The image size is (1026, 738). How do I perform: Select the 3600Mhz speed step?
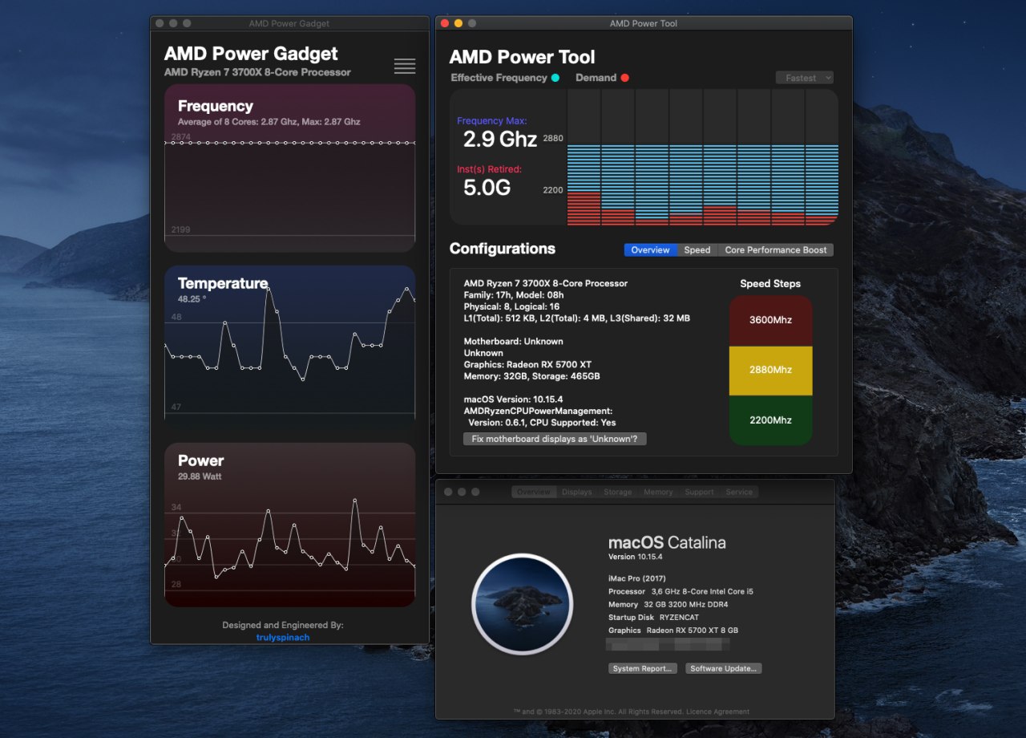[770, 320]
